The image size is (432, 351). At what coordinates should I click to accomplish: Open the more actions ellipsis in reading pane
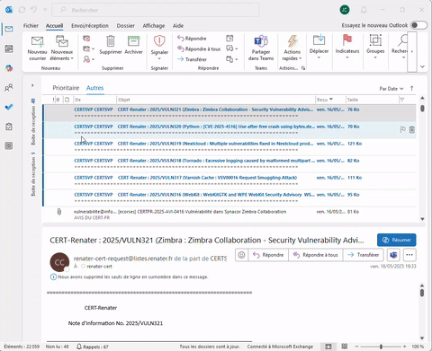[x=409, y=255]
